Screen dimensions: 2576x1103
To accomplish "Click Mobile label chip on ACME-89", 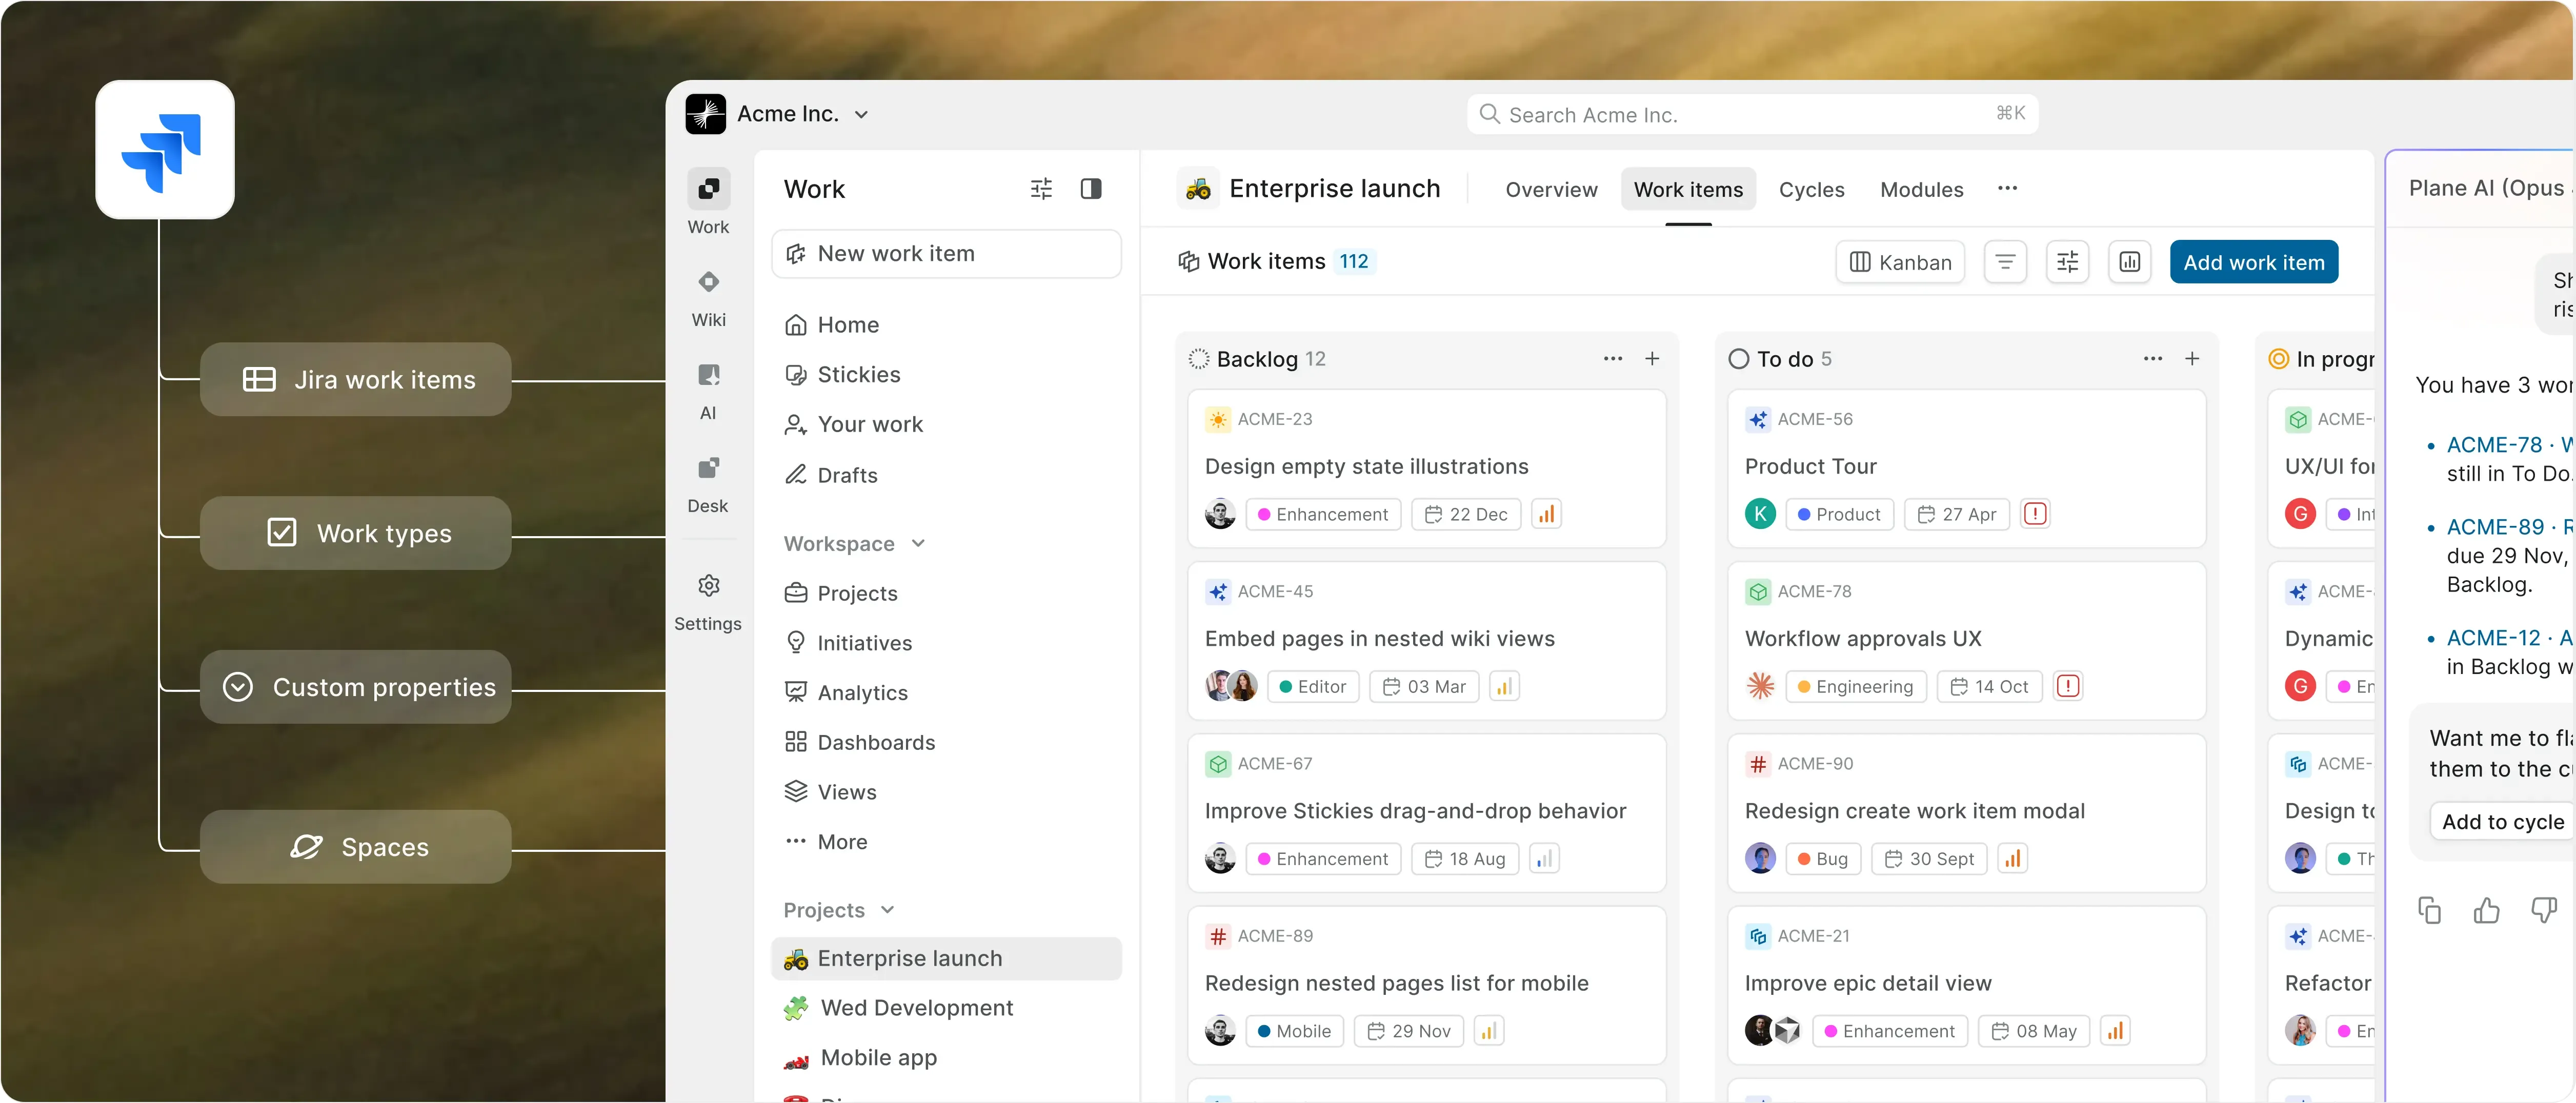I will (x=1294, y=1030).
